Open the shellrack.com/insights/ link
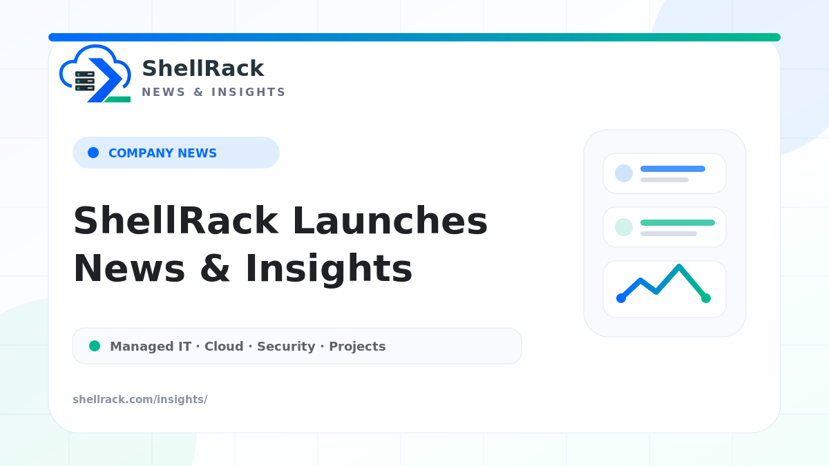The height and width of the screenshot is (466, 829). (x=140, y=400)
